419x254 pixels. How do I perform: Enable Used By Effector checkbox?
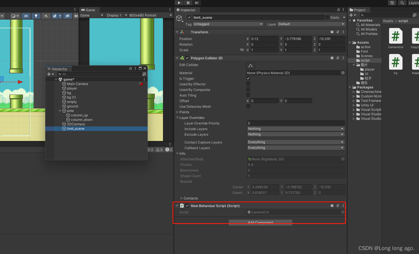click(x=248, y=84)
